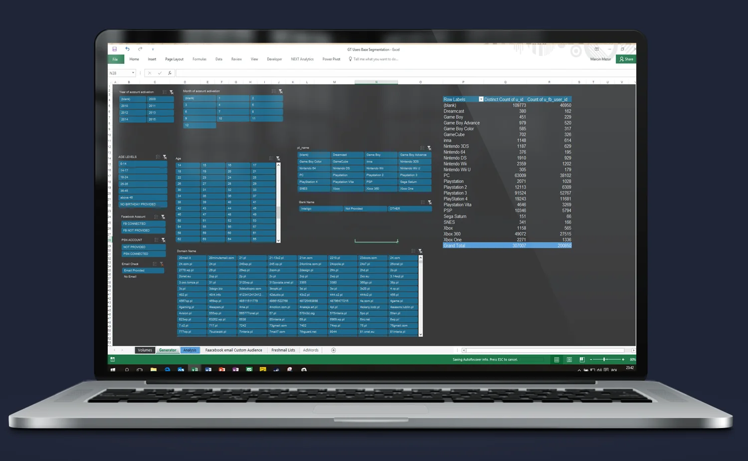This screenshot has width=748, height=461.
Task: Open the Power Pivot ribbon tab
Action: pos(331,59)
